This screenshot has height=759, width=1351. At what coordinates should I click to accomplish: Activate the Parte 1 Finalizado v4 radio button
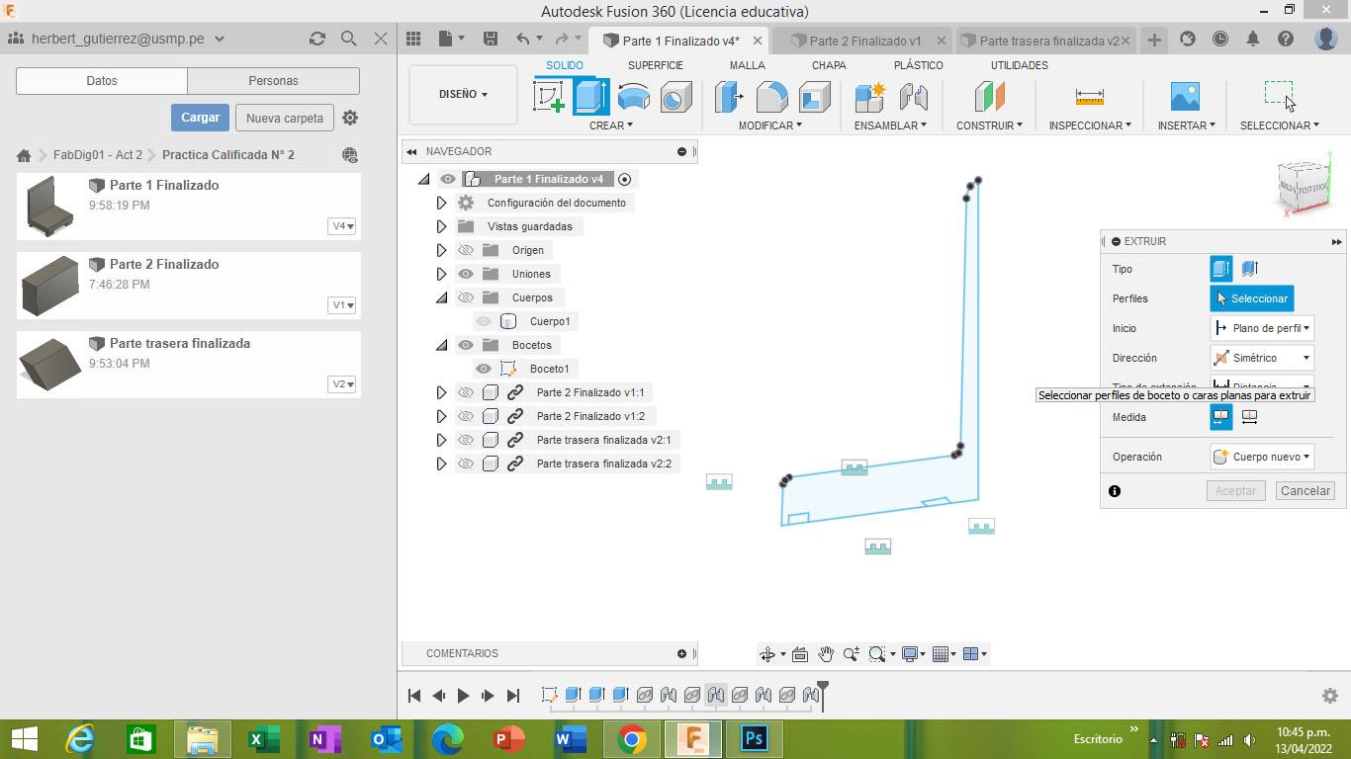(x=624, y=179)
